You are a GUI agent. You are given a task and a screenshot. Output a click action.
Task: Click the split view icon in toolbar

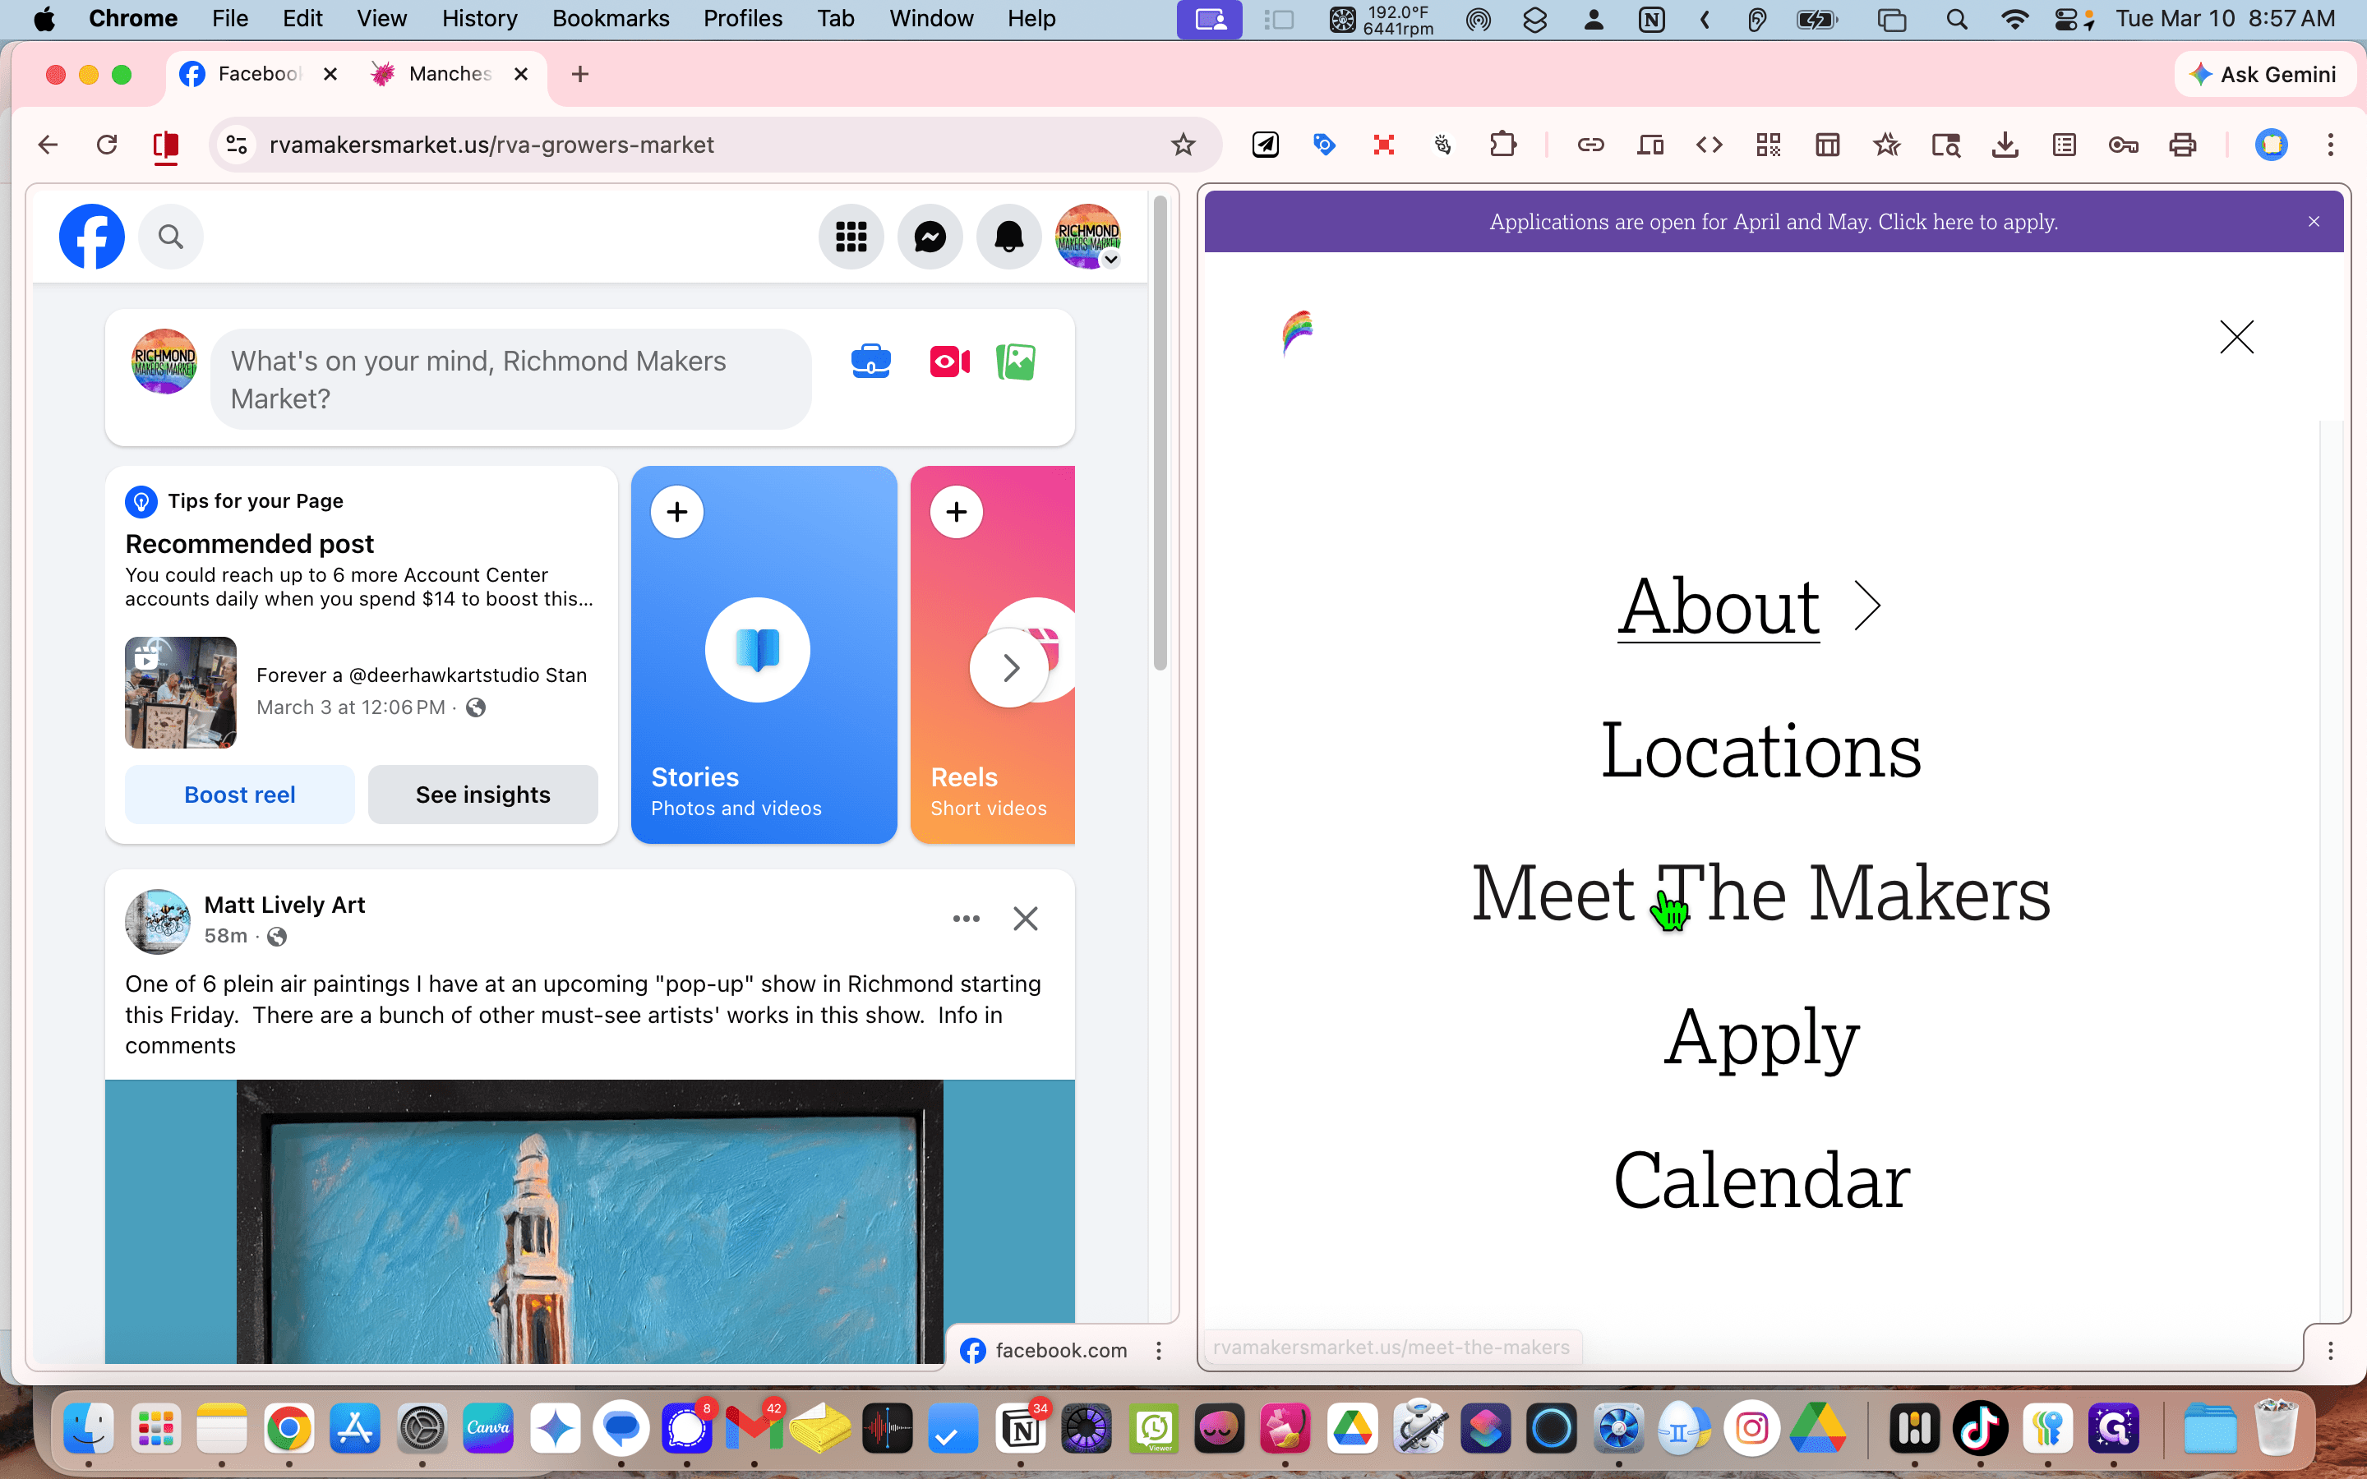165,145
